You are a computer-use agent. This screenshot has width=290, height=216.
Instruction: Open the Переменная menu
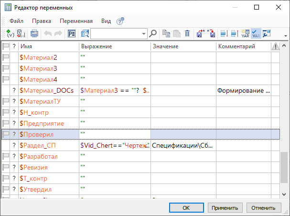tap(76, 21)
